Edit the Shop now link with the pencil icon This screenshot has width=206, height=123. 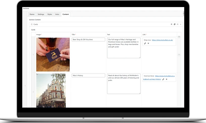pyautogui.click(x=145, y=43)
